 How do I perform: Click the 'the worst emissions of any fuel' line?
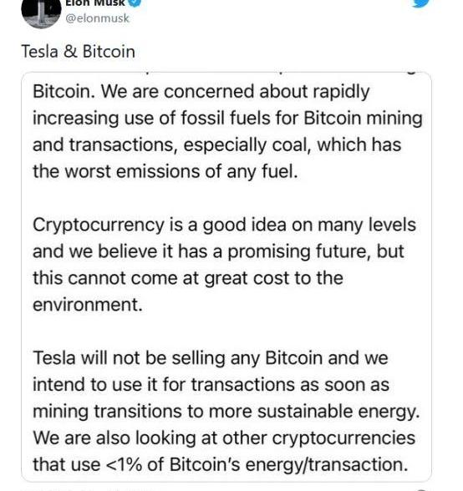coord(165,172)
